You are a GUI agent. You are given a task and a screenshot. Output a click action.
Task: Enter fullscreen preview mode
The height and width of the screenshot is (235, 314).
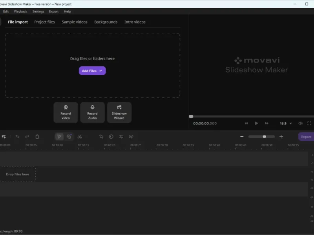309,123
